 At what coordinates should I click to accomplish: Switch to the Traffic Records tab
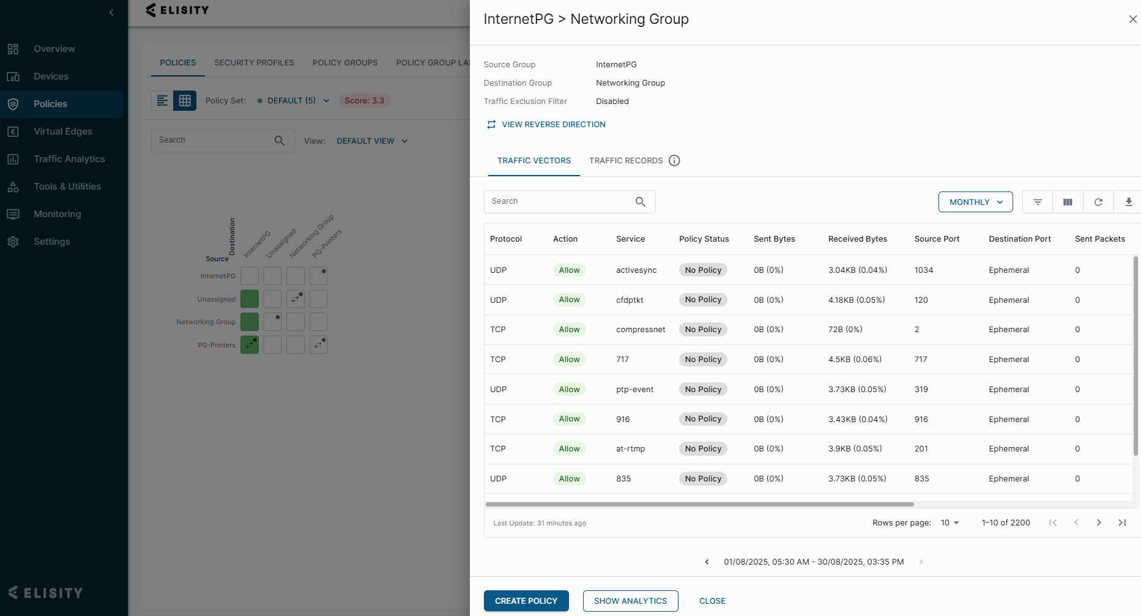625,160
